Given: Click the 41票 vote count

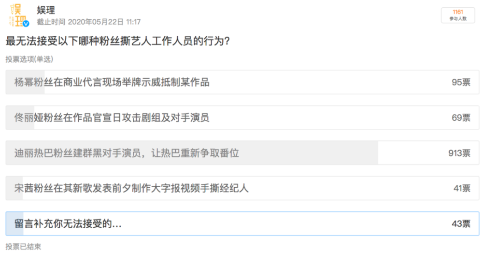Looking at the screenshot, I should click(462, 188).
